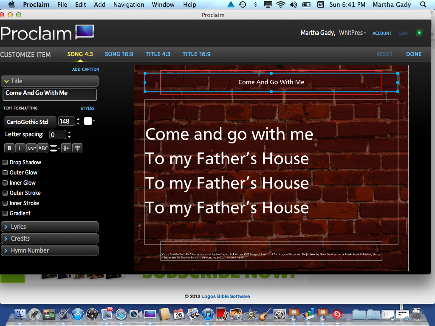Open the white text color swatch
This screenshot has height=326, width=435.
88,121
